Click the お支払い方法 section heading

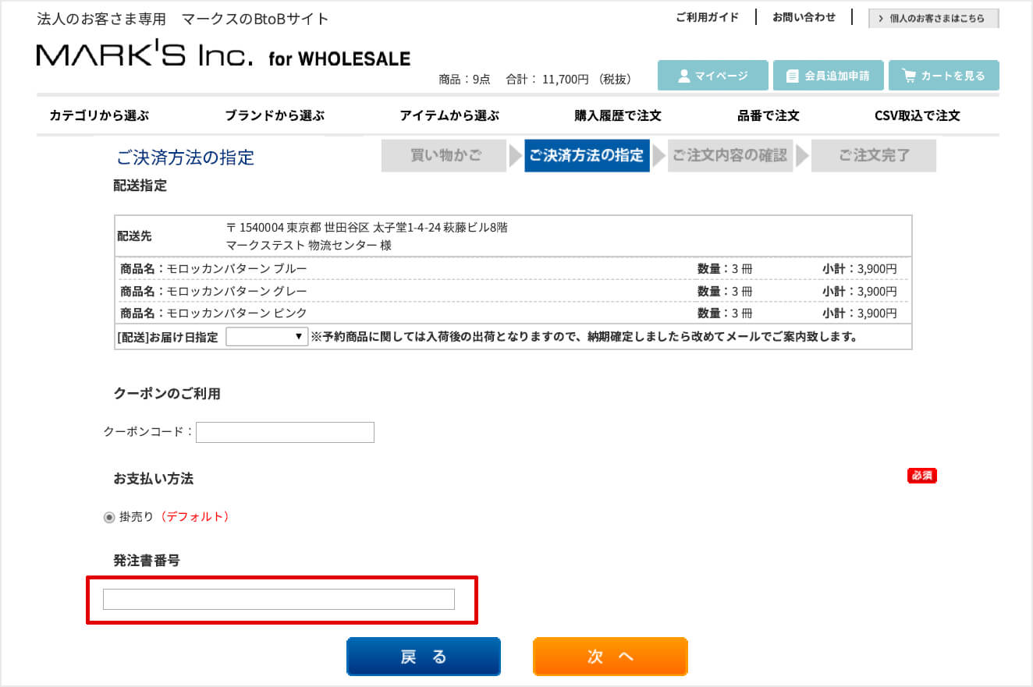coord(153,478)
